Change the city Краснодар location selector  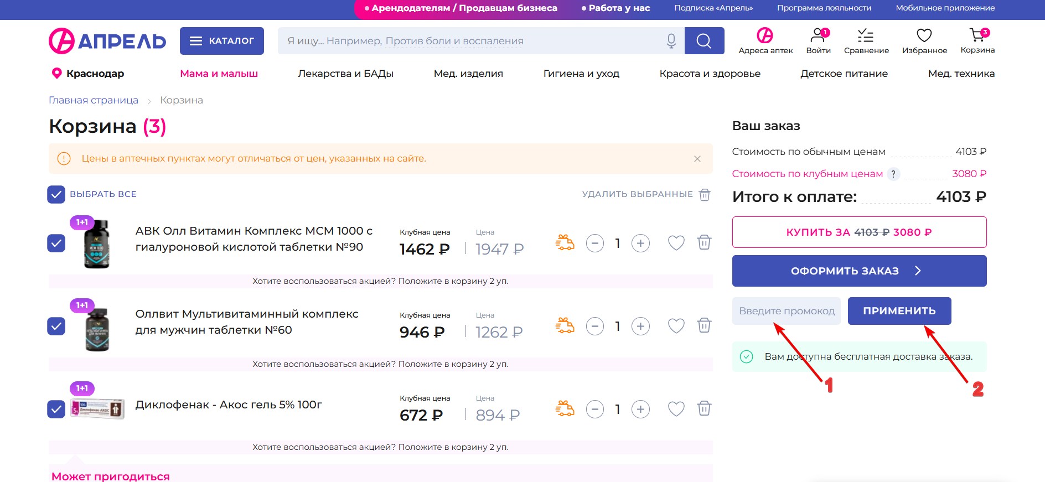click(x=88, y=74)
